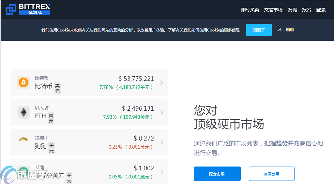This screenshot has width=334, height=184.
Task: Click the 登录 login link
Action: click(321, 10)
